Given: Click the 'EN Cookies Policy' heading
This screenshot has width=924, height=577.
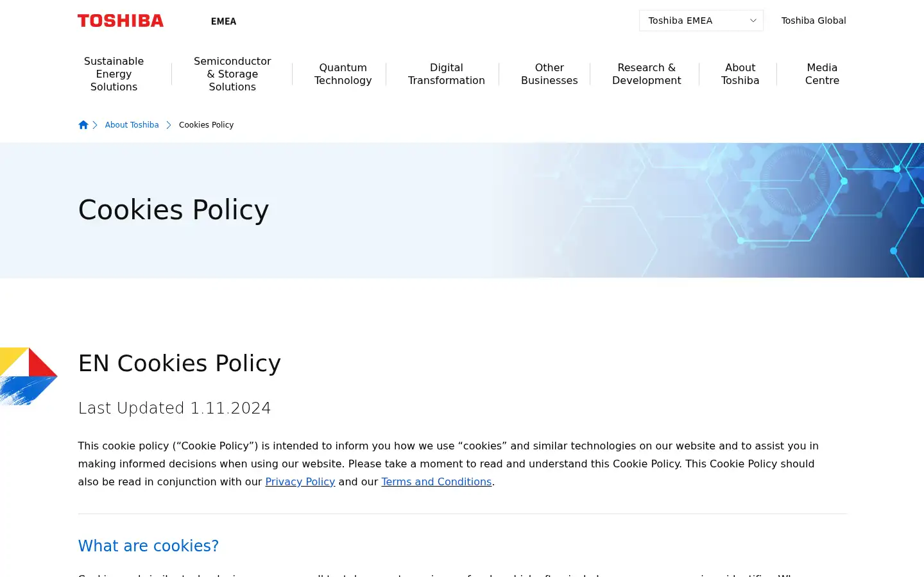Looking at the screenshot, I should click(180, 364).
